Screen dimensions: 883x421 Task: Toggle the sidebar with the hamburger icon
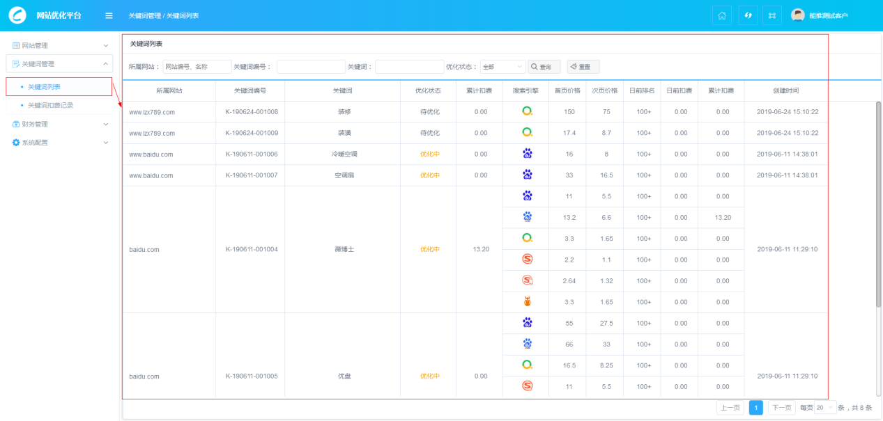point(109,15)
